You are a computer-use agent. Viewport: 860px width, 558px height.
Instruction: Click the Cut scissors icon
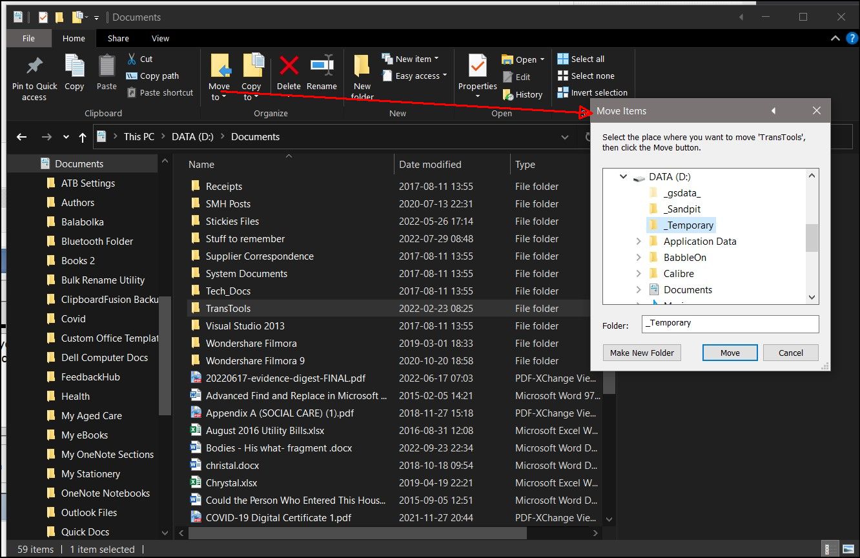click(132, 59)
